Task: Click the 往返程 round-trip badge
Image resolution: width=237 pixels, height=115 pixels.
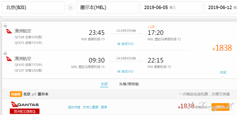Action: click(x=16, y=94)
